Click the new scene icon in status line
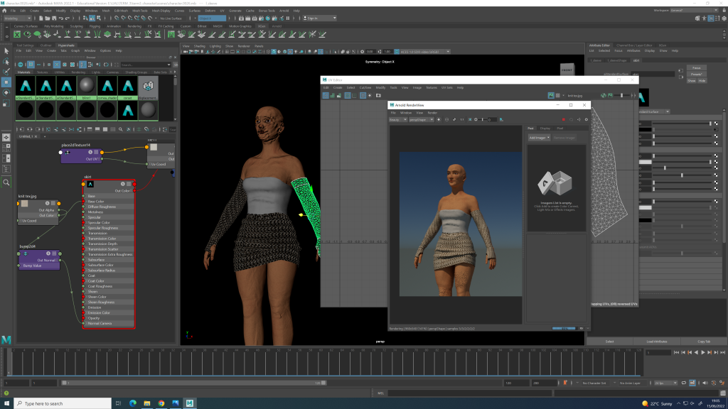728x409 pixels. click(x=41, y=18)
